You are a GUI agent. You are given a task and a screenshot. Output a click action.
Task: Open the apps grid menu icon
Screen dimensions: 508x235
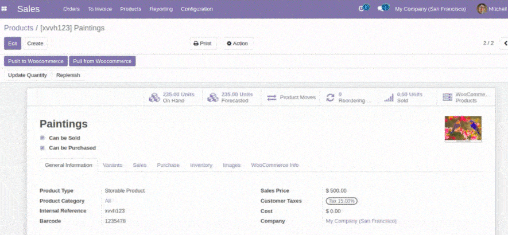coord(5,9)
